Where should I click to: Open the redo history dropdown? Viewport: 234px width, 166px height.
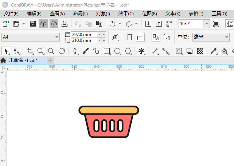click(x=136, y=24)
